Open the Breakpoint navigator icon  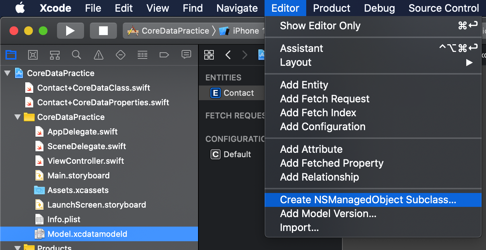click(x=164, y=55)
